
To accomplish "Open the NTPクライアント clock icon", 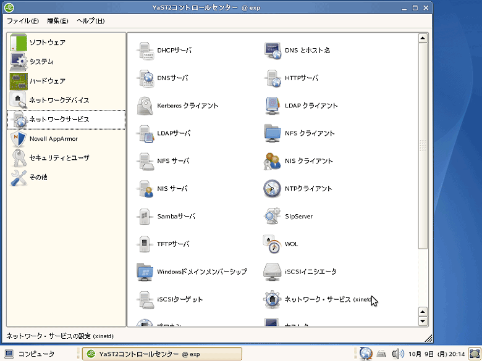I will click(x=272, y=189).
